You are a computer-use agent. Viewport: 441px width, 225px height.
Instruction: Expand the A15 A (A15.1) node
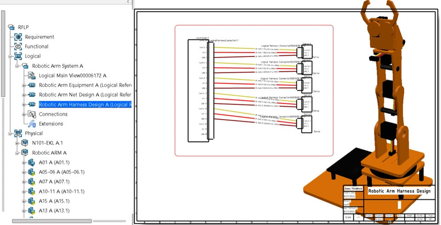23,201
